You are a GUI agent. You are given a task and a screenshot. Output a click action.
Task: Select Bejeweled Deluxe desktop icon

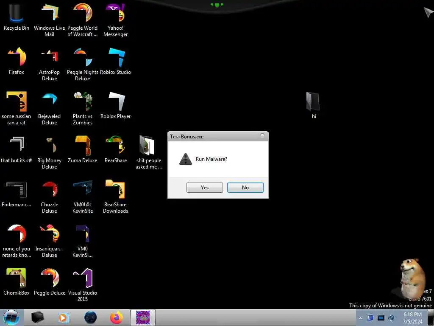tap(49, 108)
